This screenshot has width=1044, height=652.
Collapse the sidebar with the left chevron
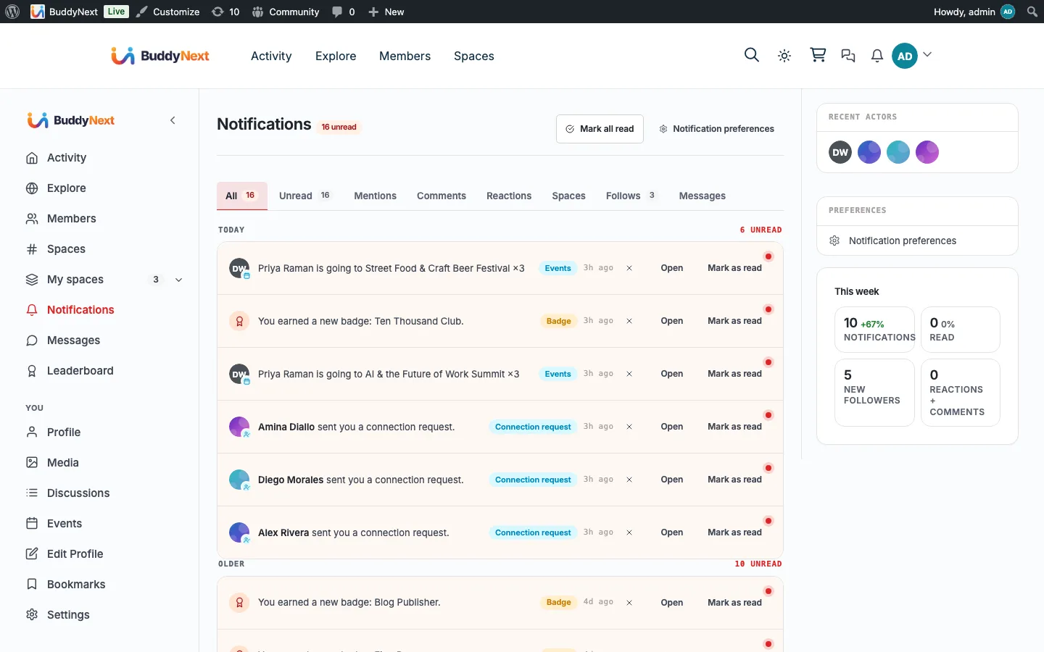[173, 120]
